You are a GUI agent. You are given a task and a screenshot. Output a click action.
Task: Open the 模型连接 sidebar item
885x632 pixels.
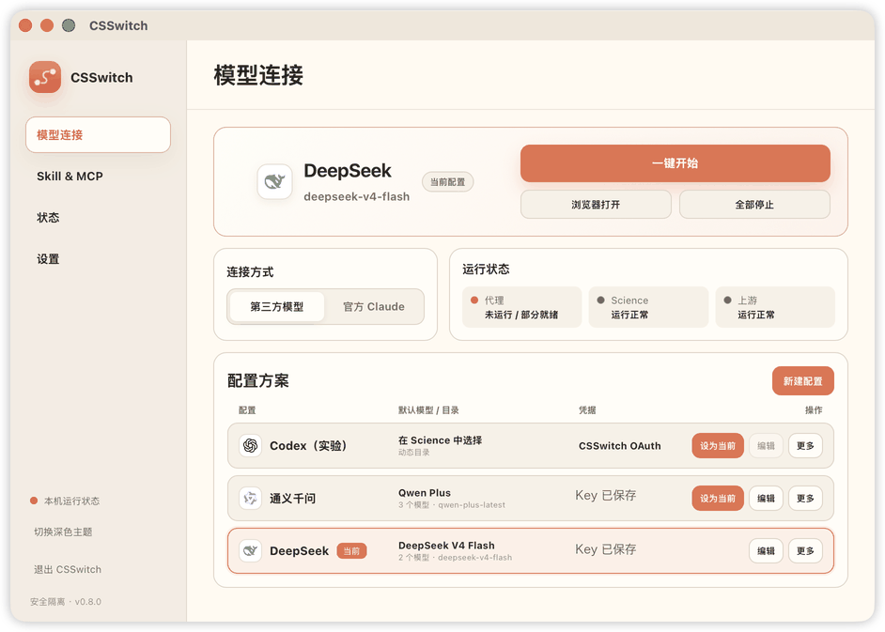pos(99,135)
